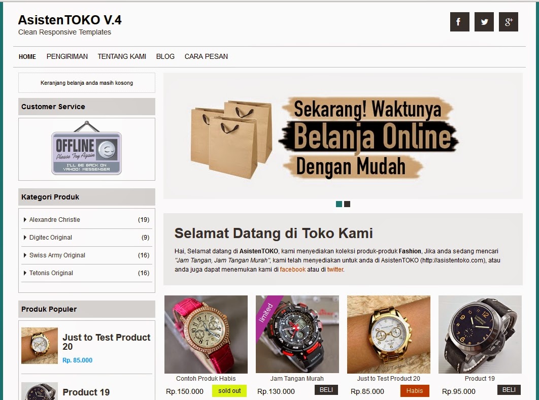Open the Just to Test Product 20 popular thumbnail
Image resolution: width=539 pixels, height=400 pixels.
(40, 346)
